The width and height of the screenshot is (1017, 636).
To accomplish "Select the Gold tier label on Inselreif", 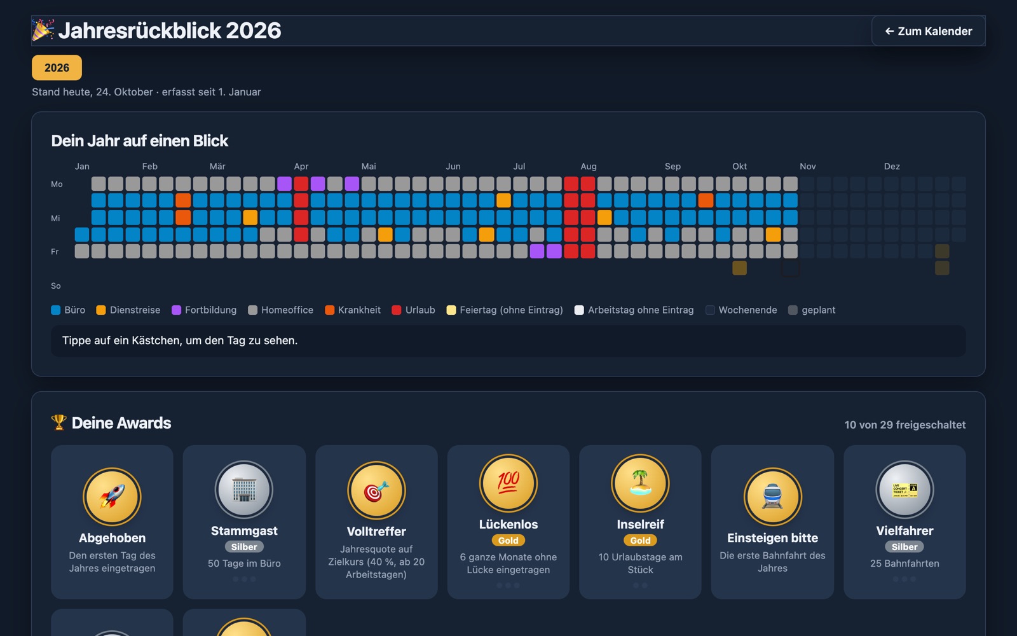I will [640, 541].
